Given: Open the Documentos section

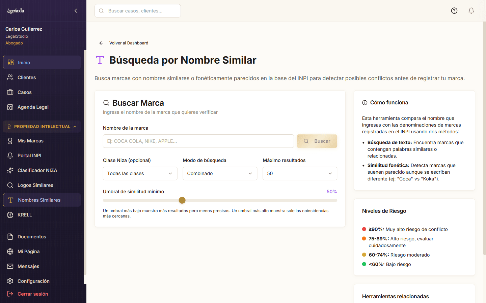Looking at the screenshot, I should point(31,237).
